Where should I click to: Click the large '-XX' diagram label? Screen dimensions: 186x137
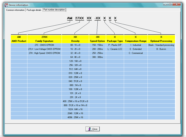point(98,18)
